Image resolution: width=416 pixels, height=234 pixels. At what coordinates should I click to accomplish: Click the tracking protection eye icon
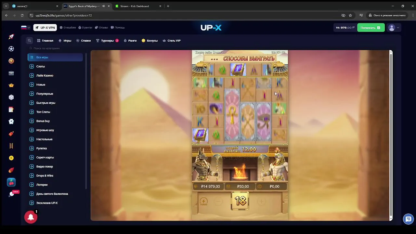pyautogui.click(x=343, y=15)
